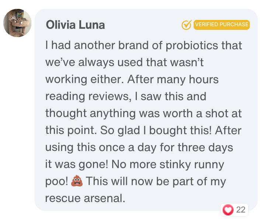Click "using this once a day for three days"

pos(139,147)
